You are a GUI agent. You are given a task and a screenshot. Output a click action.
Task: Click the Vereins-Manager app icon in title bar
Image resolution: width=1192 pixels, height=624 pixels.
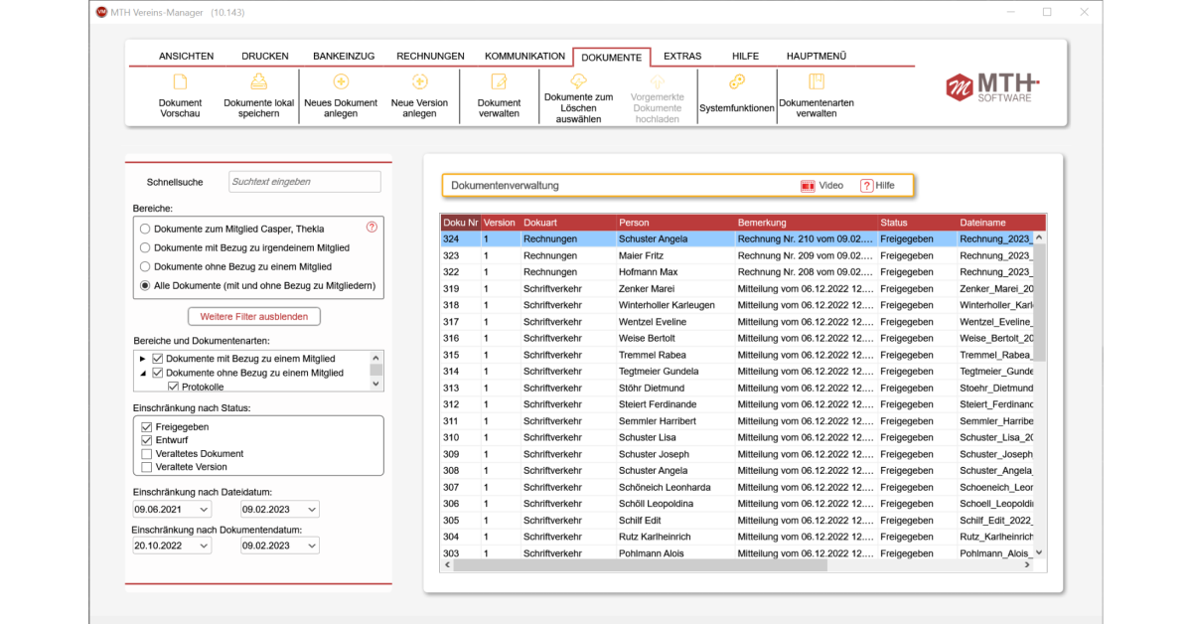point(101,12)
